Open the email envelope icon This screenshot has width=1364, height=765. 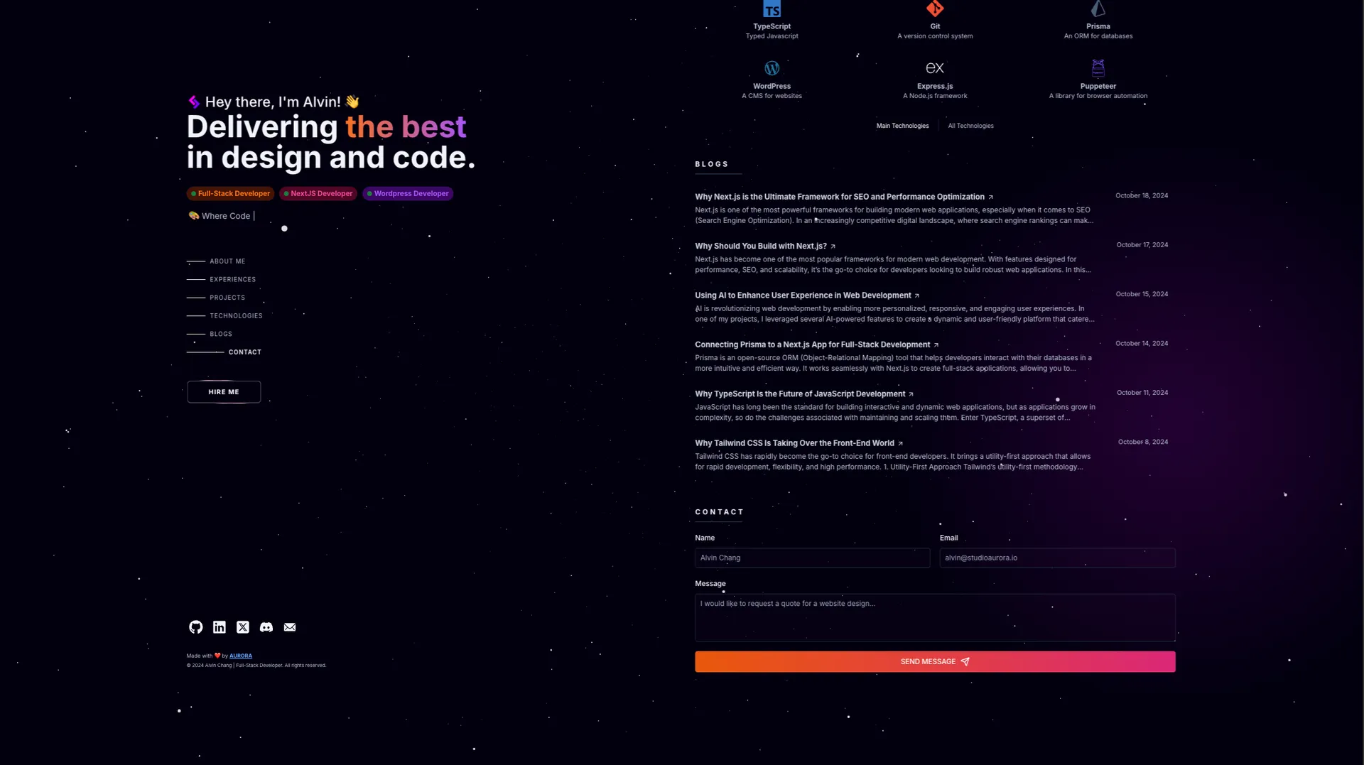(290, 627)
